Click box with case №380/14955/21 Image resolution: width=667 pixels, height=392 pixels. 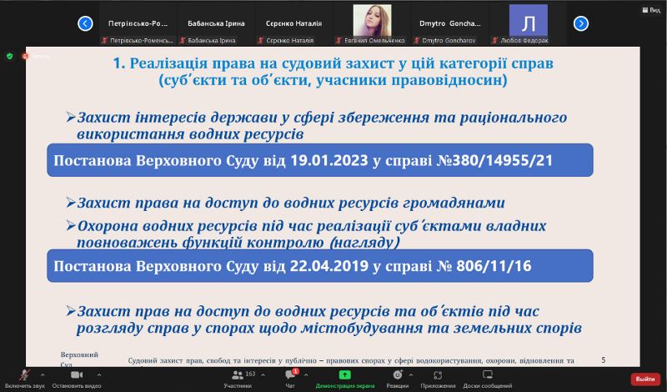tap(320, 160)
